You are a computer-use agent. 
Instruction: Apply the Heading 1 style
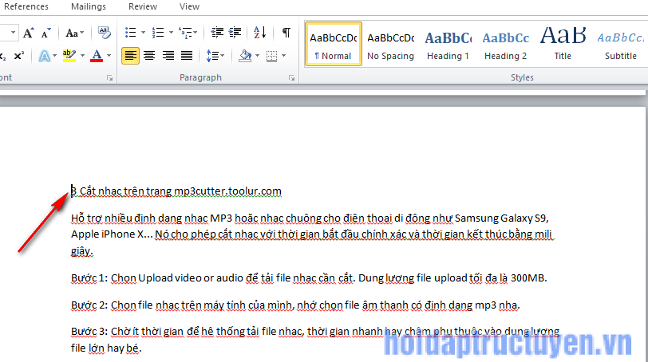[x=448, y=43]
